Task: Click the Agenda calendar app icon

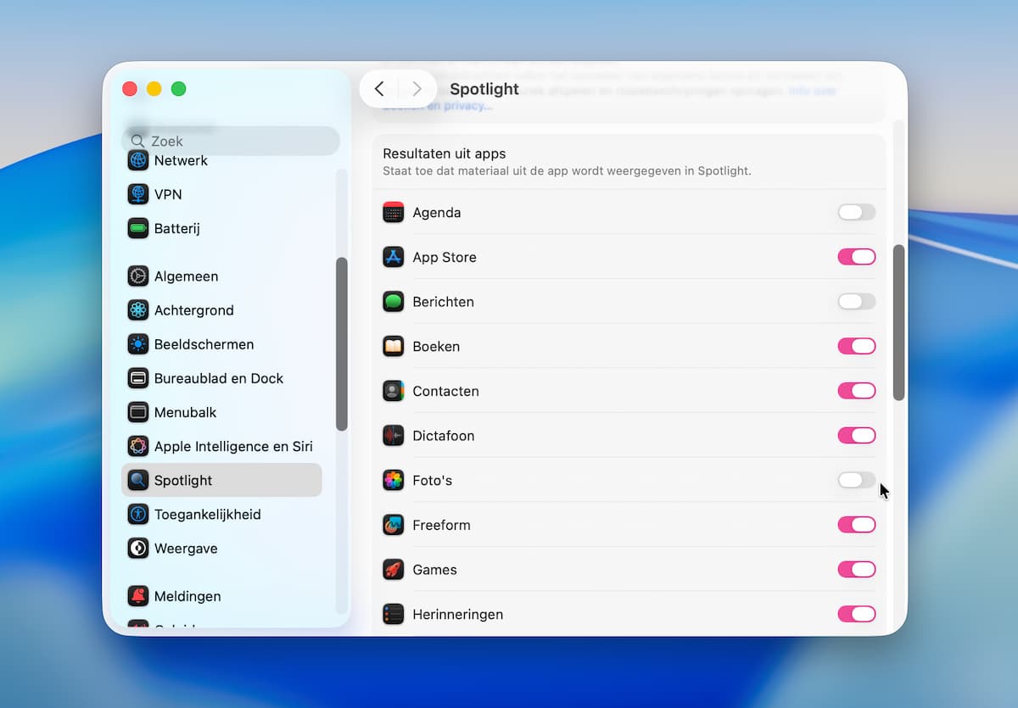Action: coord(393,213)
